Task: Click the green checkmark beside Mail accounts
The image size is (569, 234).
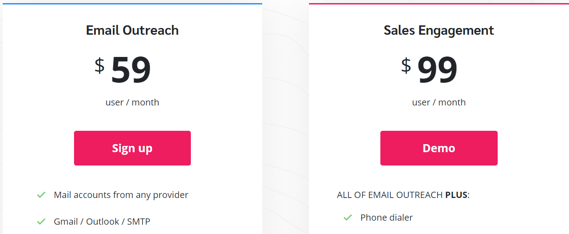Action: (41, 195)
